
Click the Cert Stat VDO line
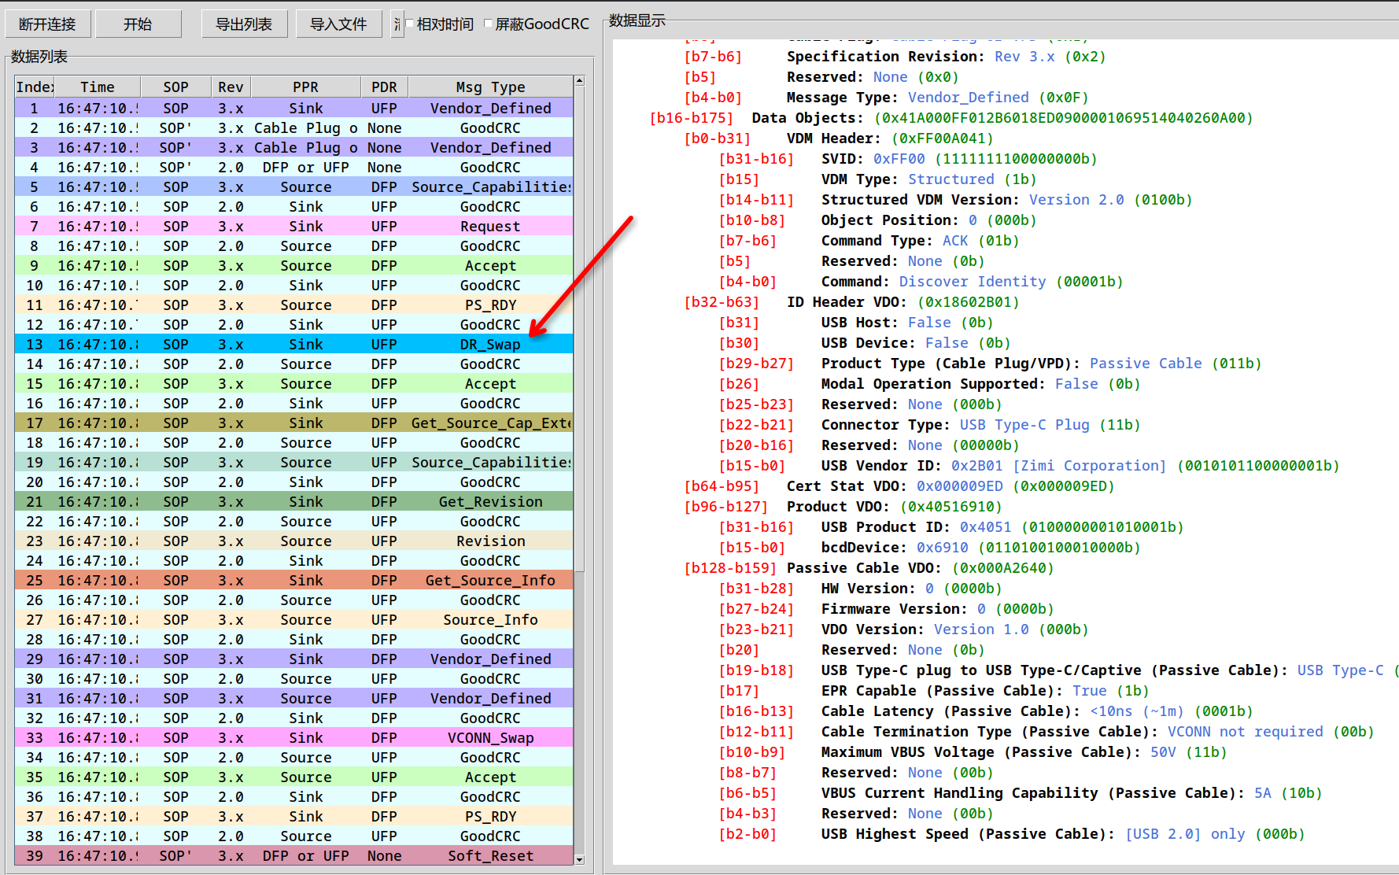pyautogui.click(x=899, y=486)
